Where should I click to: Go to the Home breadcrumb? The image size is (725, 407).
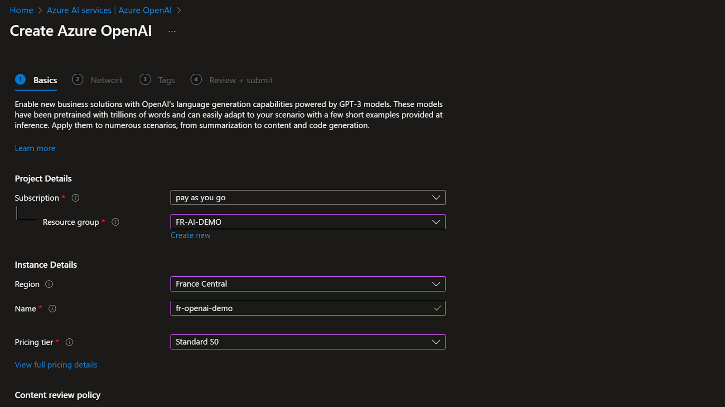click(22, 10)
